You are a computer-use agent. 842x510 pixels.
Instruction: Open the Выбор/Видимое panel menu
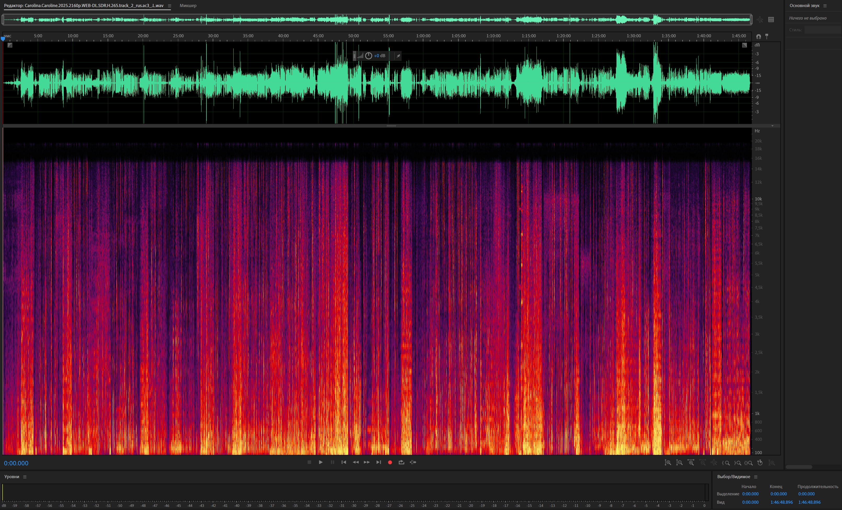[756, 477]
